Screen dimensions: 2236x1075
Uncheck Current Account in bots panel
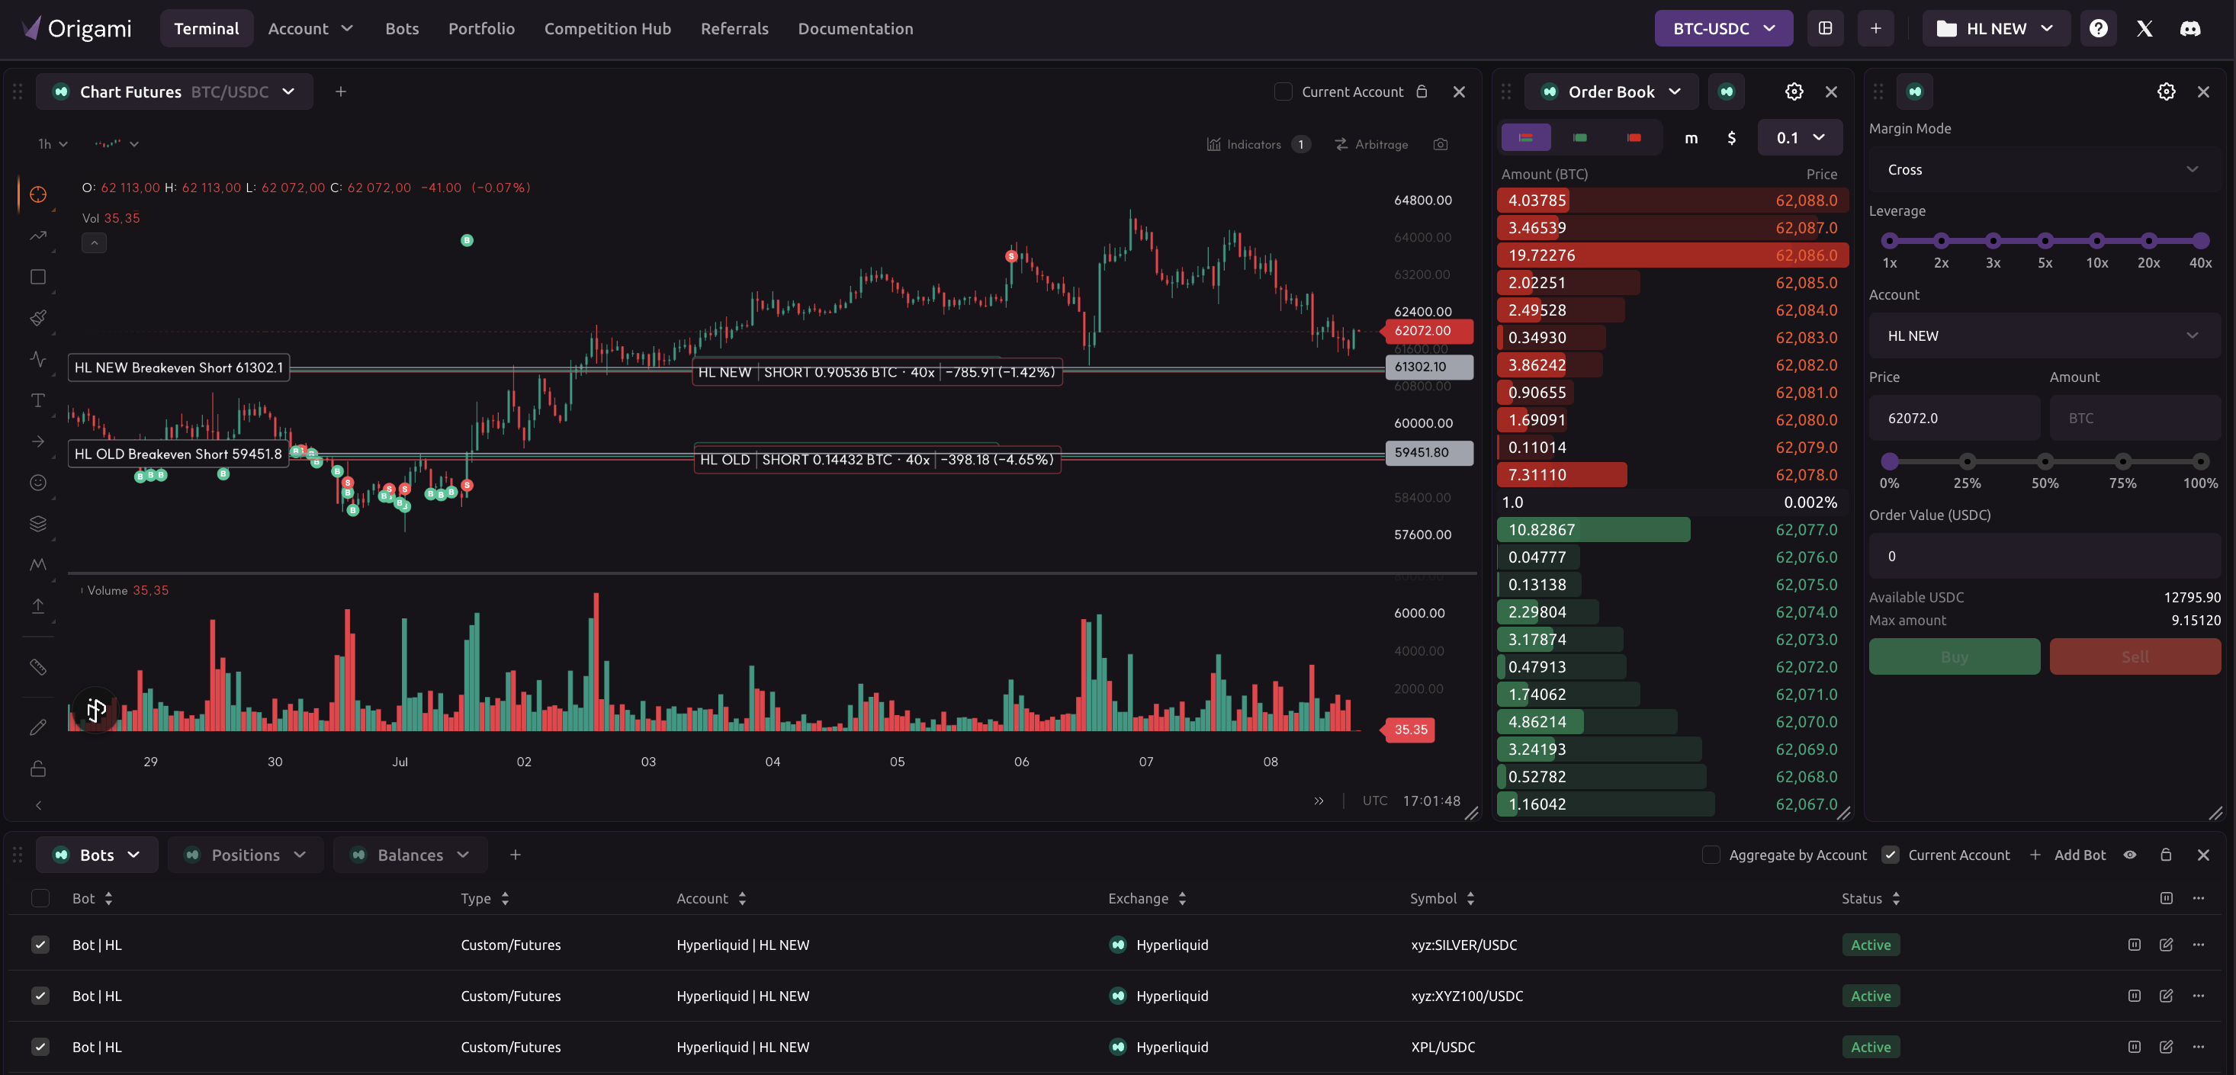1891,855
